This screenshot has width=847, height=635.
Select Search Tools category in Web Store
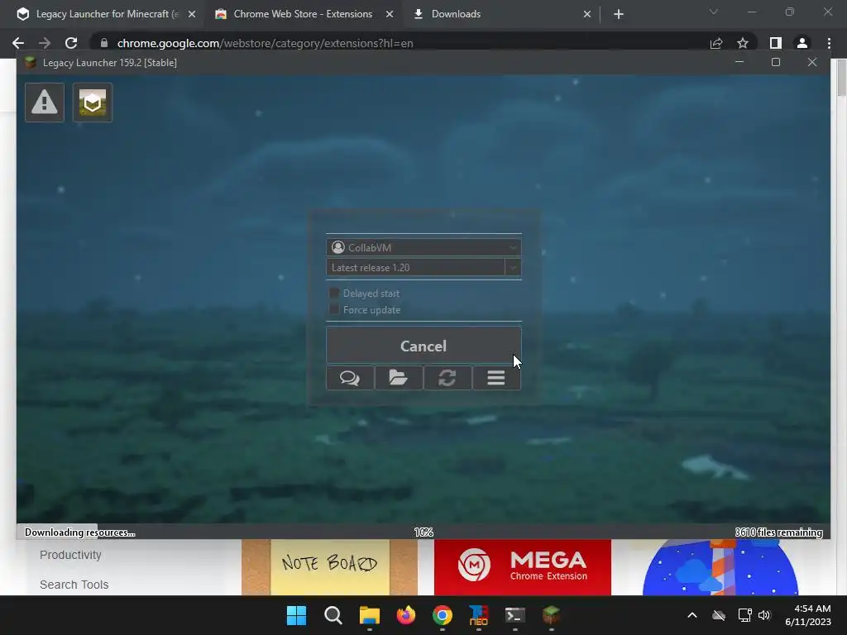[74, 585]
